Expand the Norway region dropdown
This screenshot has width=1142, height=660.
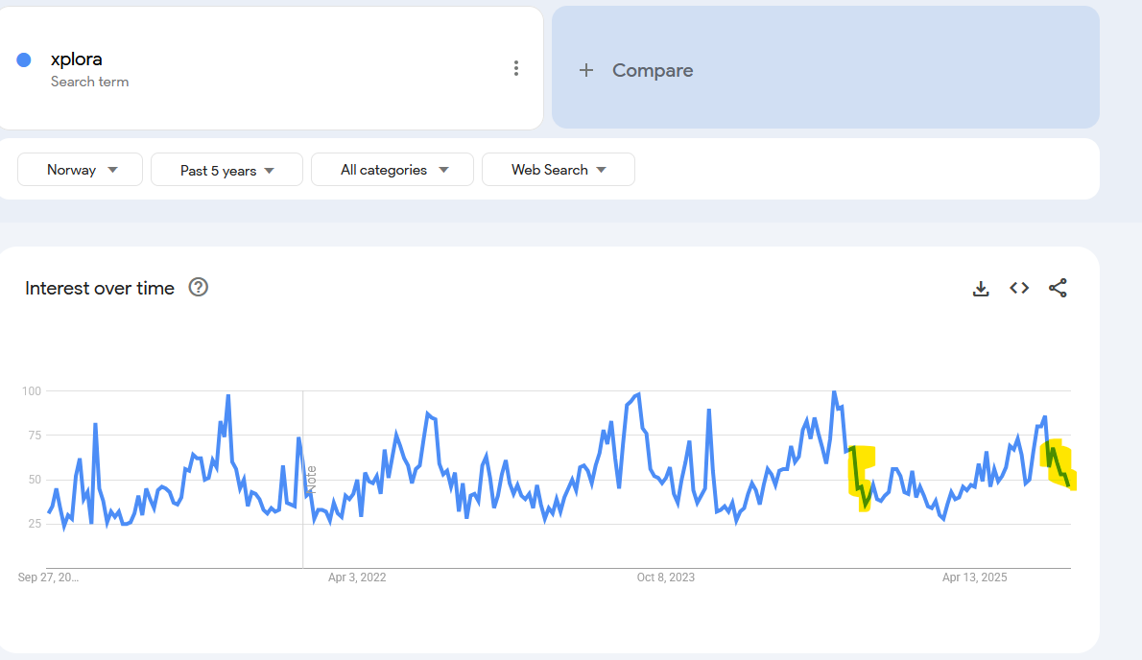(x=81, y=170)
